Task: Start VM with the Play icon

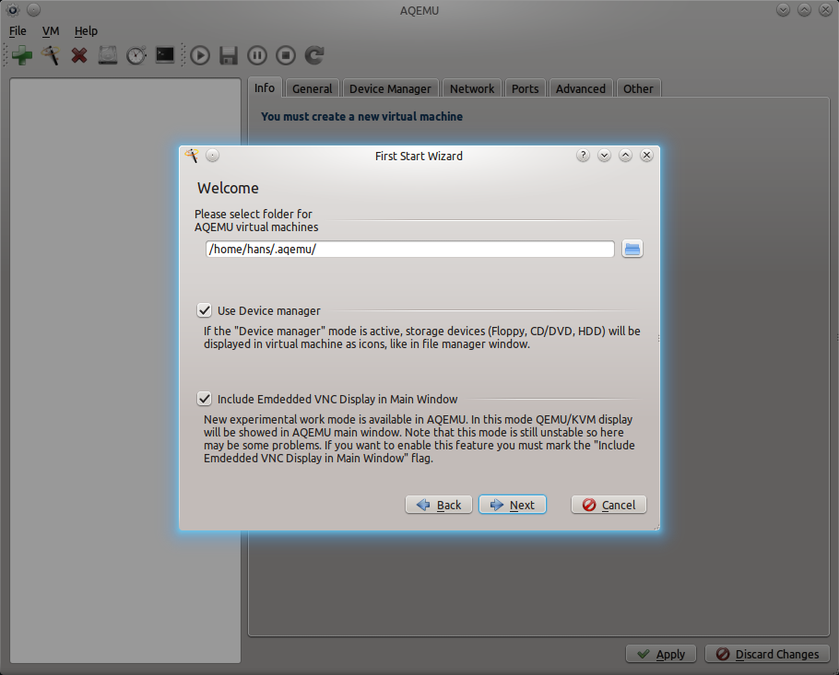Action: [x=200, y=55]
